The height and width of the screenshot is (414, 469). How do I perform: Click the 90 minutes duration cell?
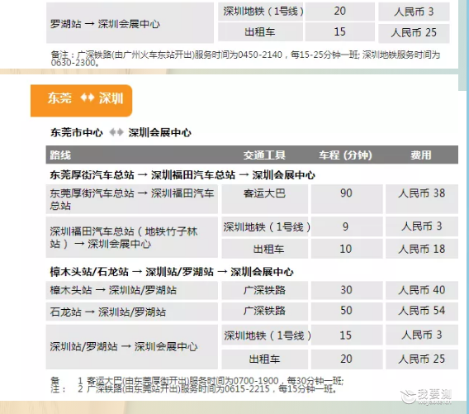pyautogui.click(x=347, y=199)
